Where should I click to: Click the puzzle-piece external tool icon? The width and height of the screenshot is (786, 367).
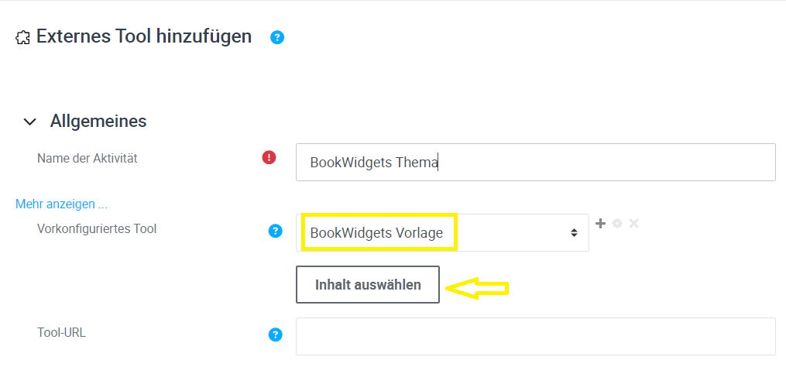point(22,37)
